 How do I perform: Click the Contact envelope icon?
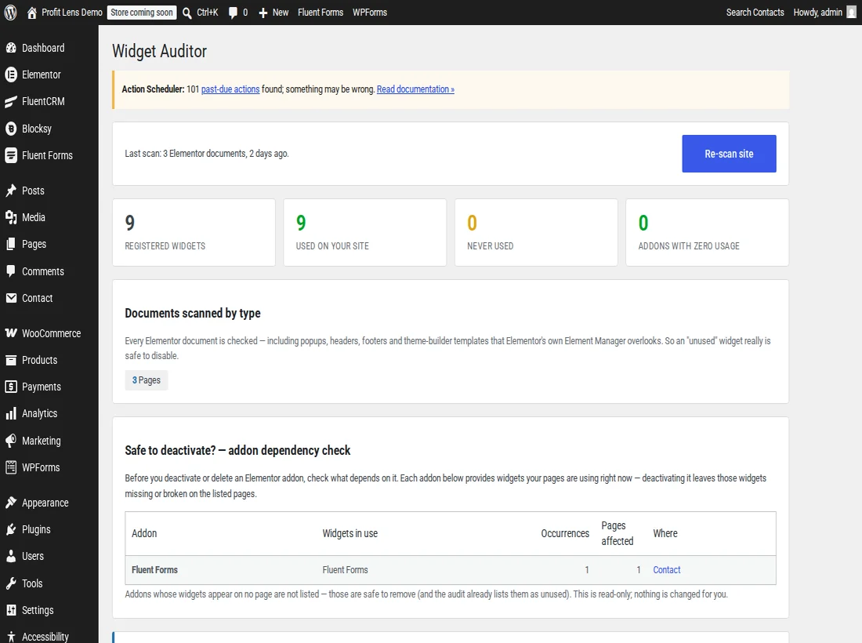[x=11, y=297]
